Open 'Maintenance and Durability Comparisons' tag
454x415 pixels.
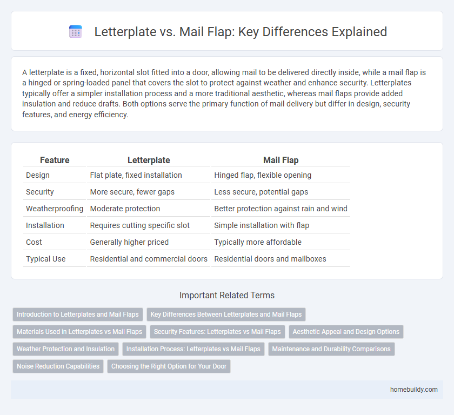coord(331,349)
